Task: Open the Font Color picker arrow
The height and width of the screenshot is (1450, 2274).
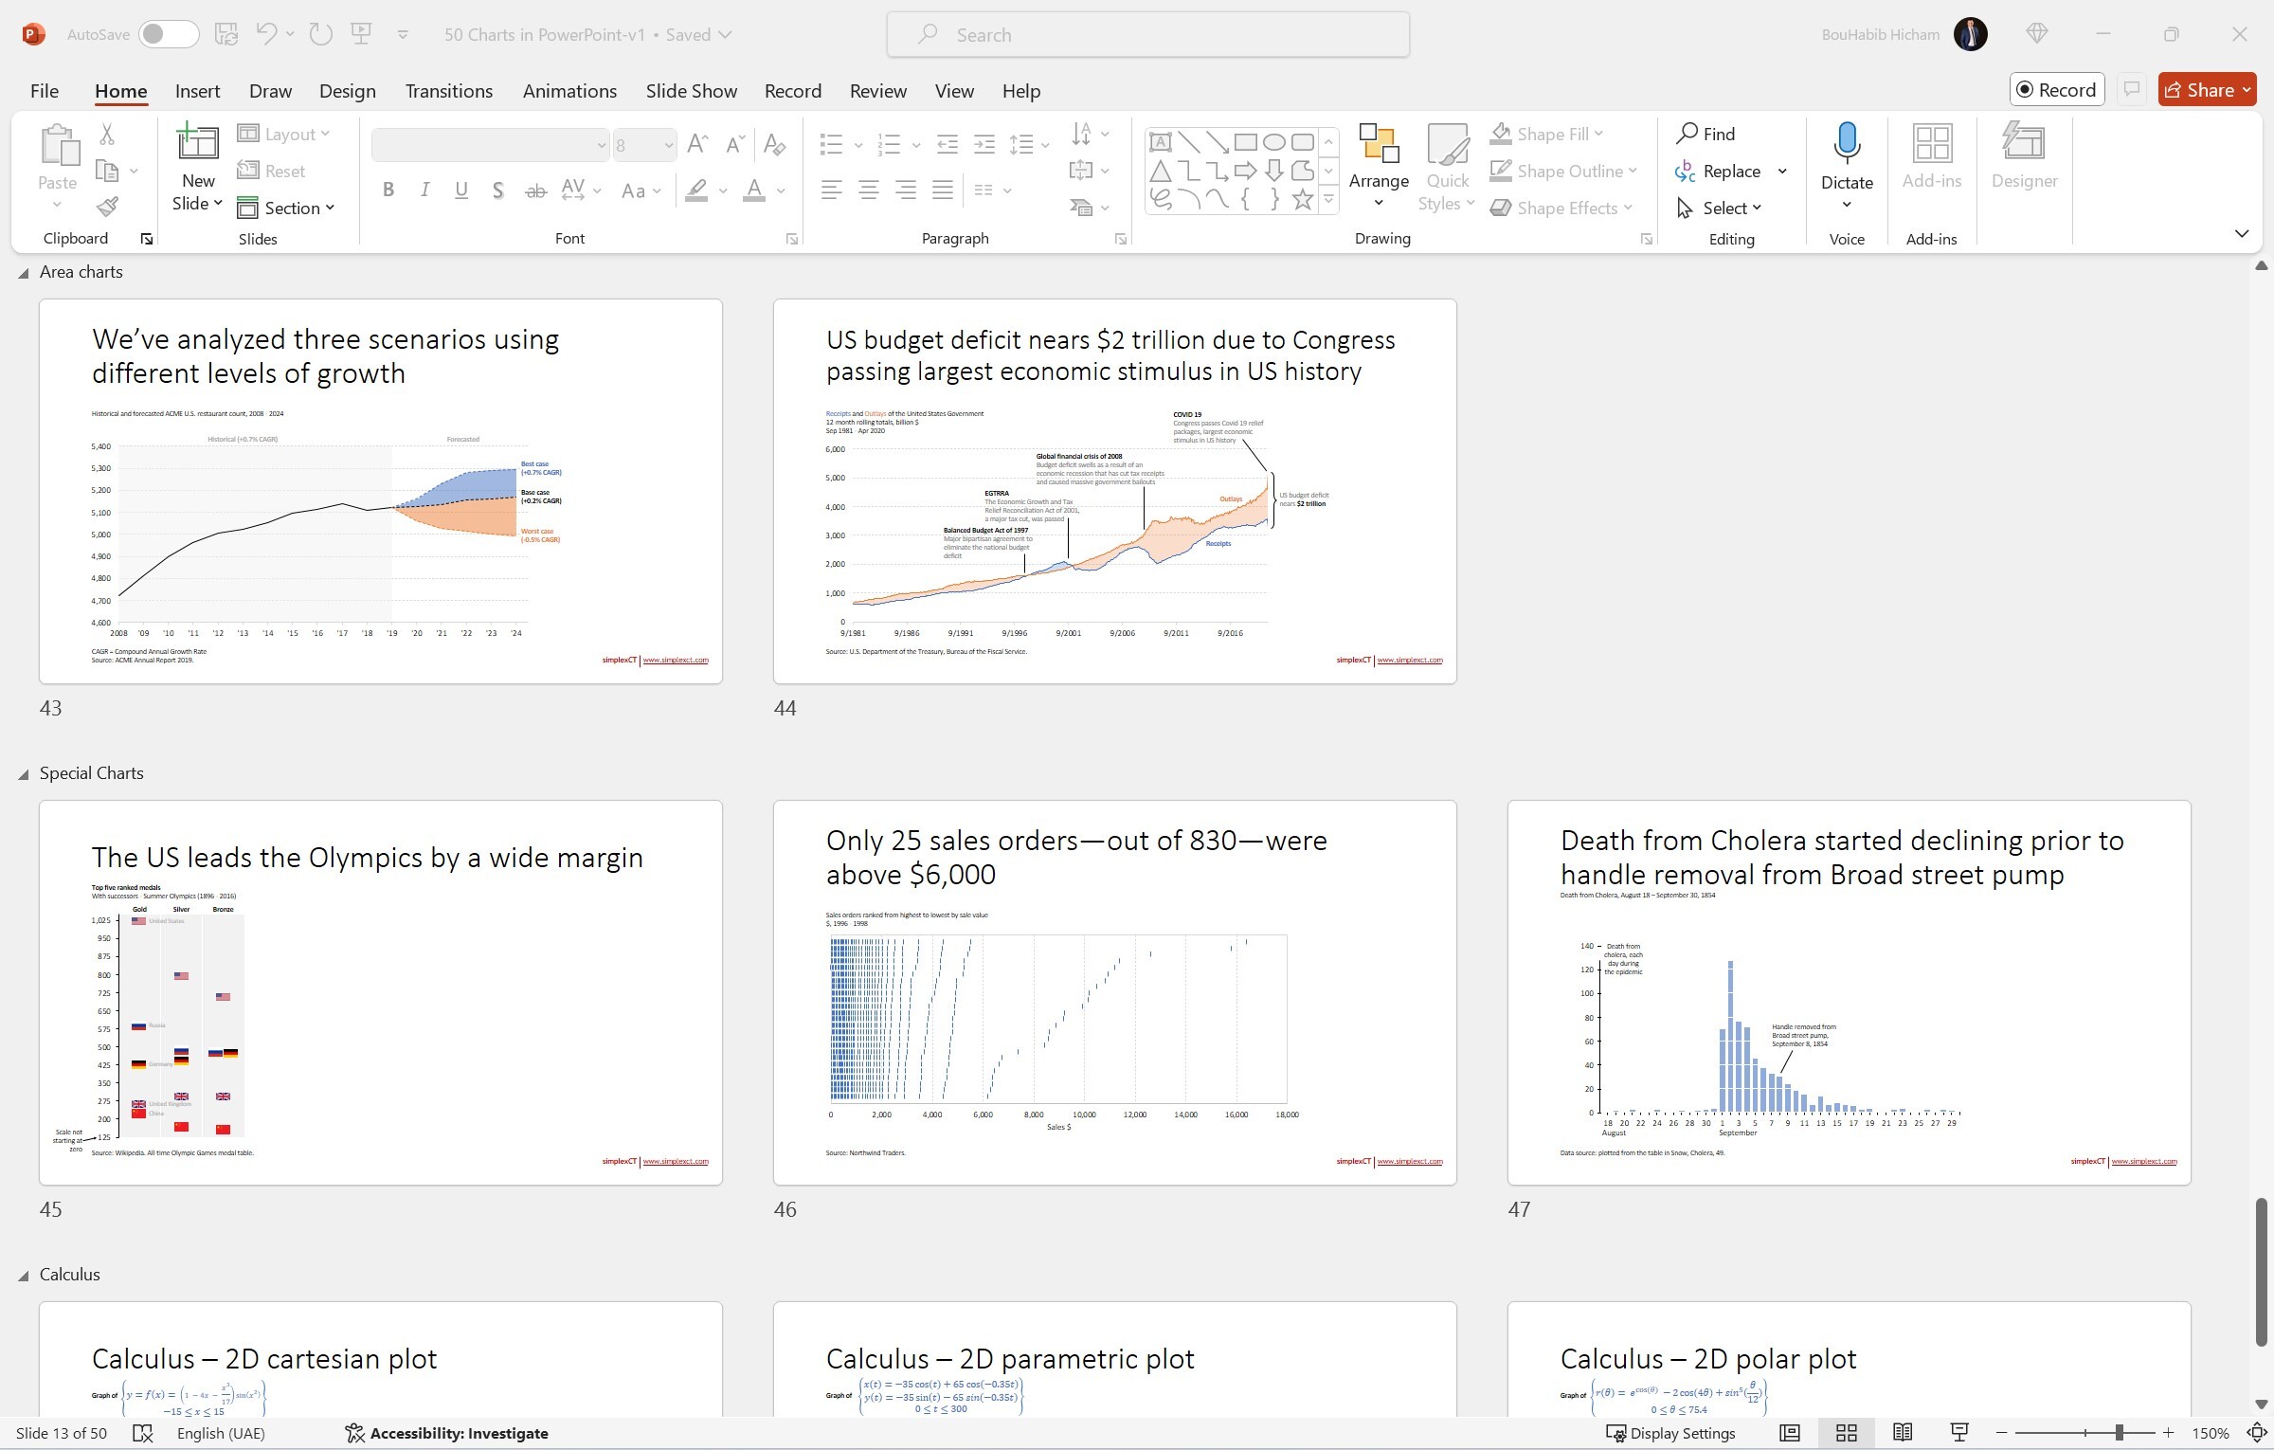Action: 781,190
